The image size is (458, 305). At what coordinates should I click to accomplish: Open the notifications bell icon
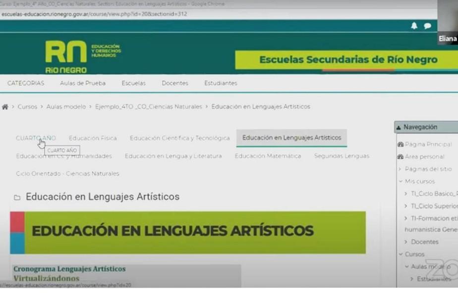click(x=414, y=26)
